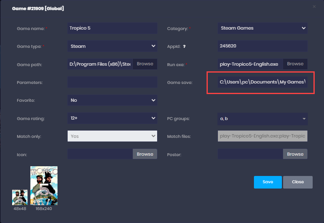Expand the Game rating 12+ dropdown
Image resolution: width=324 pixels, height=223 pixels.
click(x=112, y=118)
